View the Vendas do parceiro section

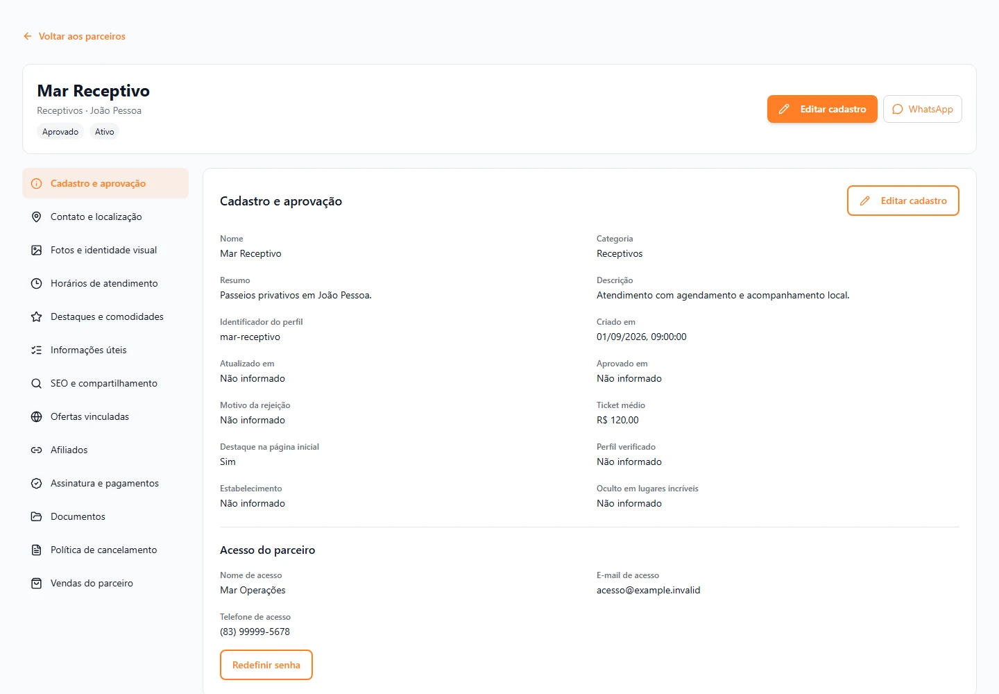105,584
